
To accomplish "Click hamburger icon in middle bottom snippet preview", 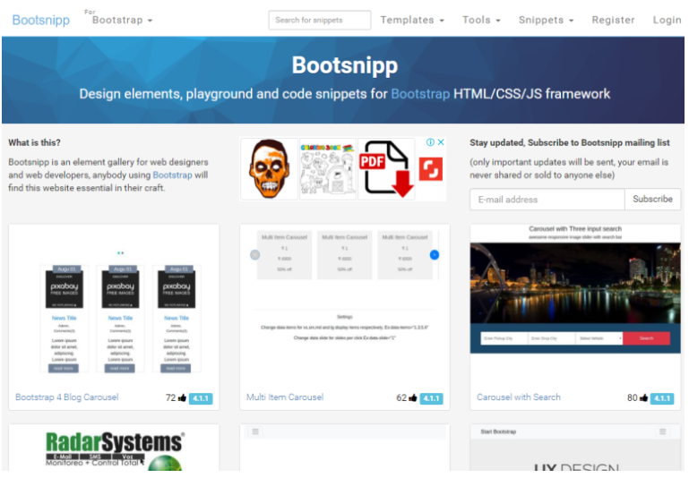I will click(255, 432).
